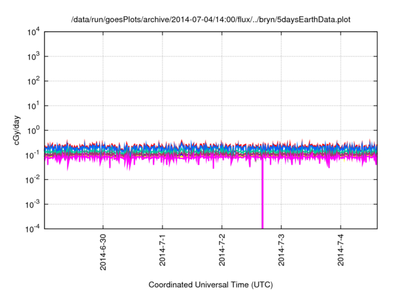
Task: Click the 10^0 y-axis tick label
Action: point(33,131)
